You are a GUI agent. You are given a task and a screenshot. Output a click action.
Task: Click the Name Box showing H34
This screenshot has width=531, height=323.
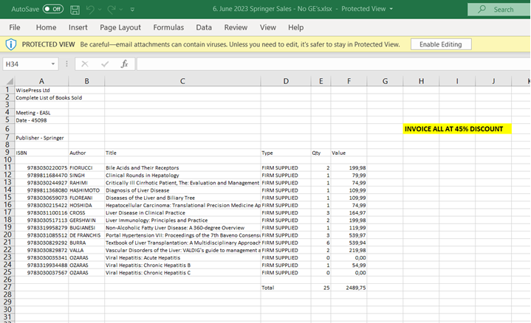[x=26, y=64]
